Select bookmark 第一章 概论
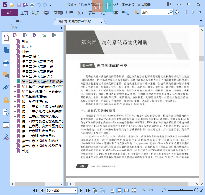 point(31,57)
